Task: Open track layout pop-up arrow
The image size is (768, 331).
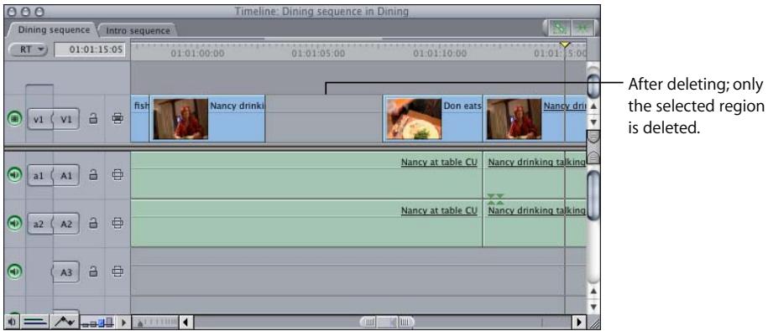Action: (123, 322)
